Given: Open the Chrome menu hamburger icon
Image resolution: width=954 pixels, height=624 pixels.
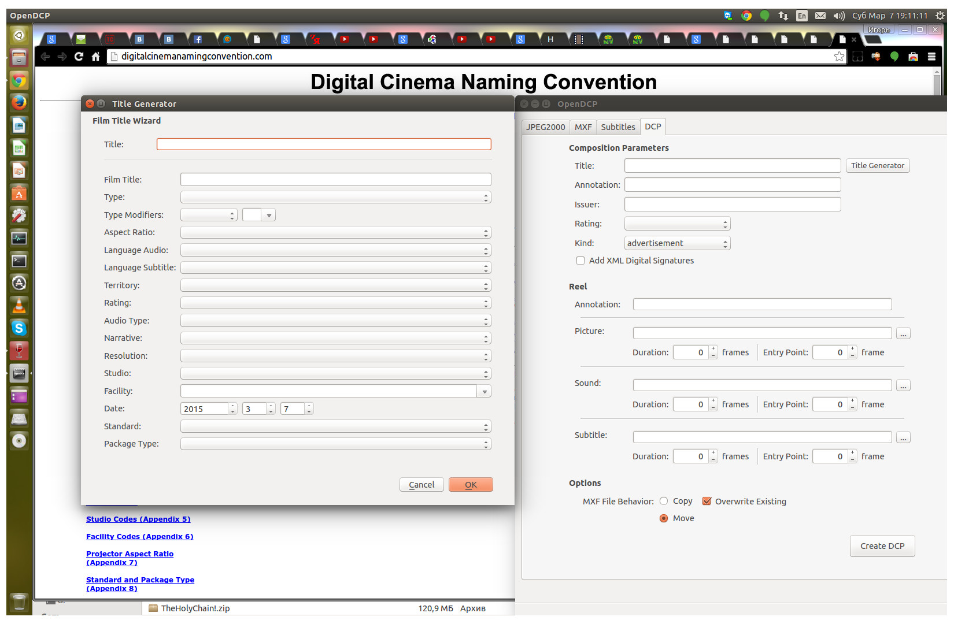Looking at the screenshot, I should [931, 56].
